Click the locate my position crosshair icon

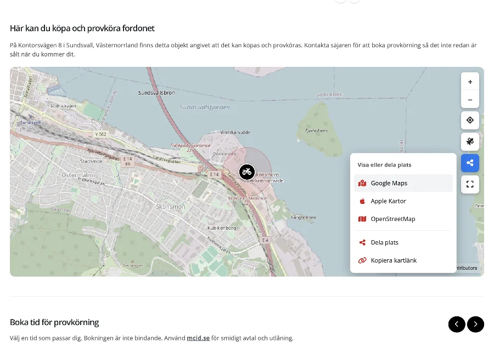(470, 120)
